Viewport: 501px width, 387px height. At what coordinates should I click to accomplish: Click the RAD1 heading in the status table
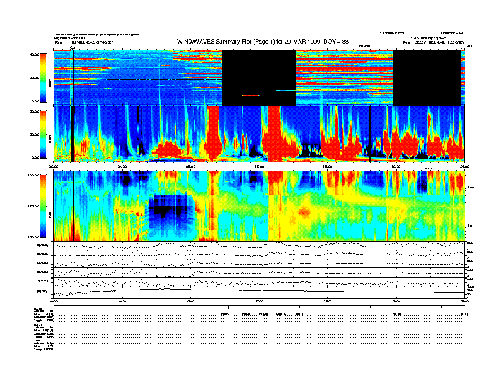pyautogui.click(x=38, y=324)
